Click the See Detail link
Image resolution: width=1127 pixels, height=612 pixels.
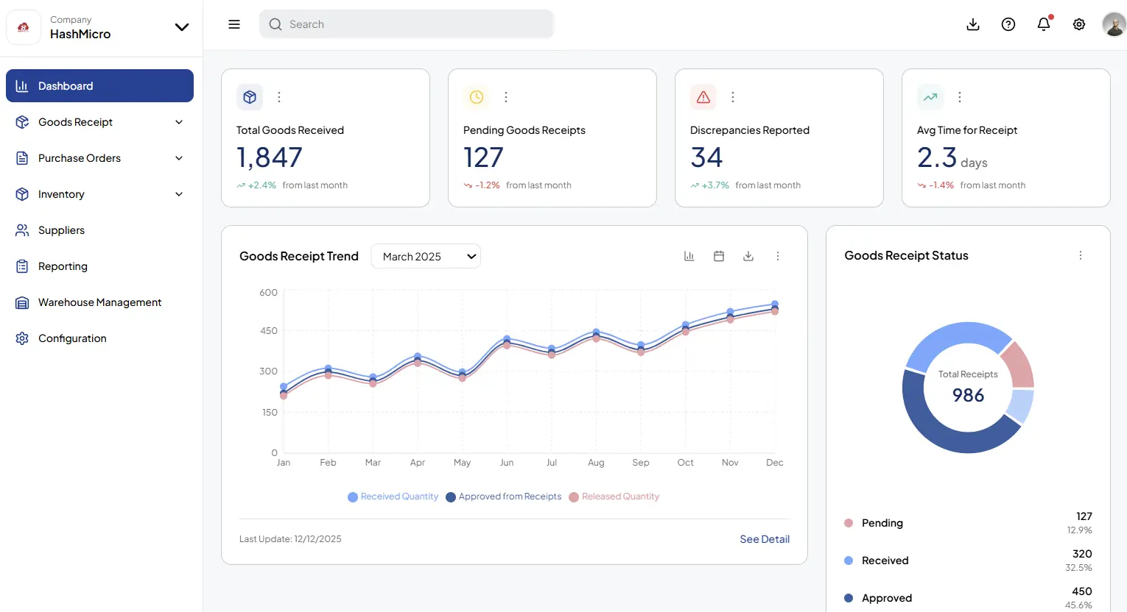click(x=764, y=539)
